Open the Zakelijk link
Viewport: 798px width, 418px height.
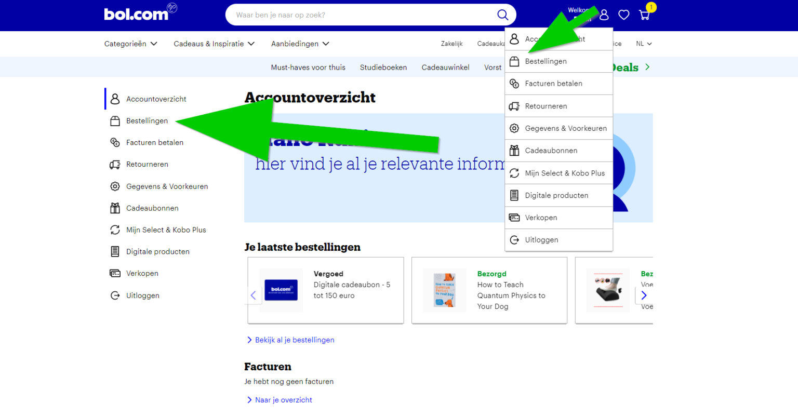[x=452, y=44]
